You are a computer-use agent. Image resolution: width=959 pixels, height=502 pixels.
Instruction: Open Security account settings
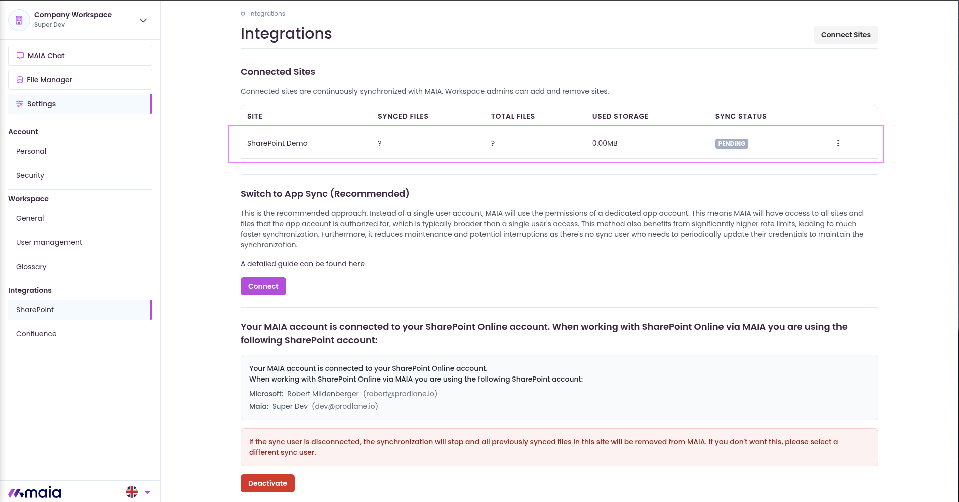(x=30, y=175)
